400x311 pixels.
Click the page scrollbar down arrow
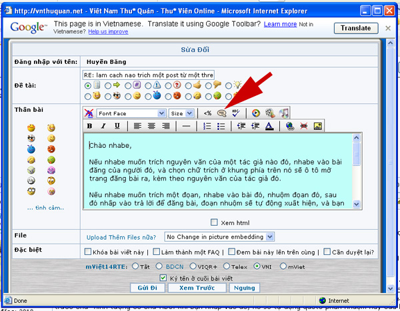(391, 288)
